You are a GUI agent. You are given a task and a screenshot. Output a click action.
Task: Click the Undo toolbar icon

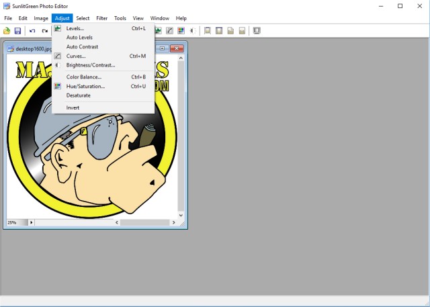[32, 31]
